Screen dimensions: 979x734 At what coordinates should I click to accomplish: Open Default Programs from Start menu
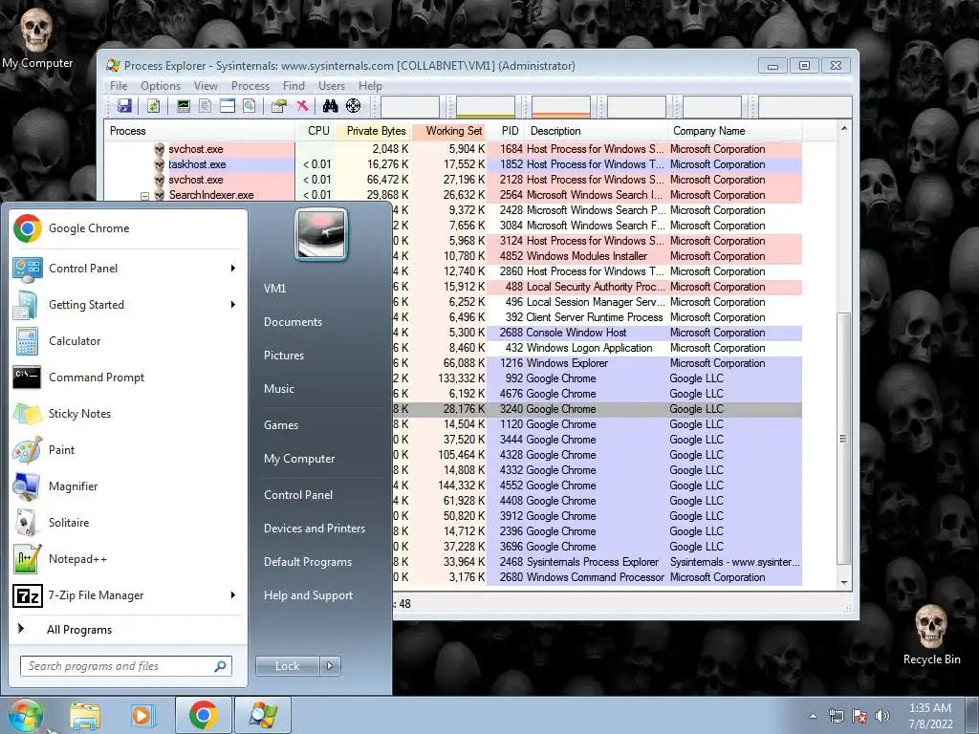point(308,562)
